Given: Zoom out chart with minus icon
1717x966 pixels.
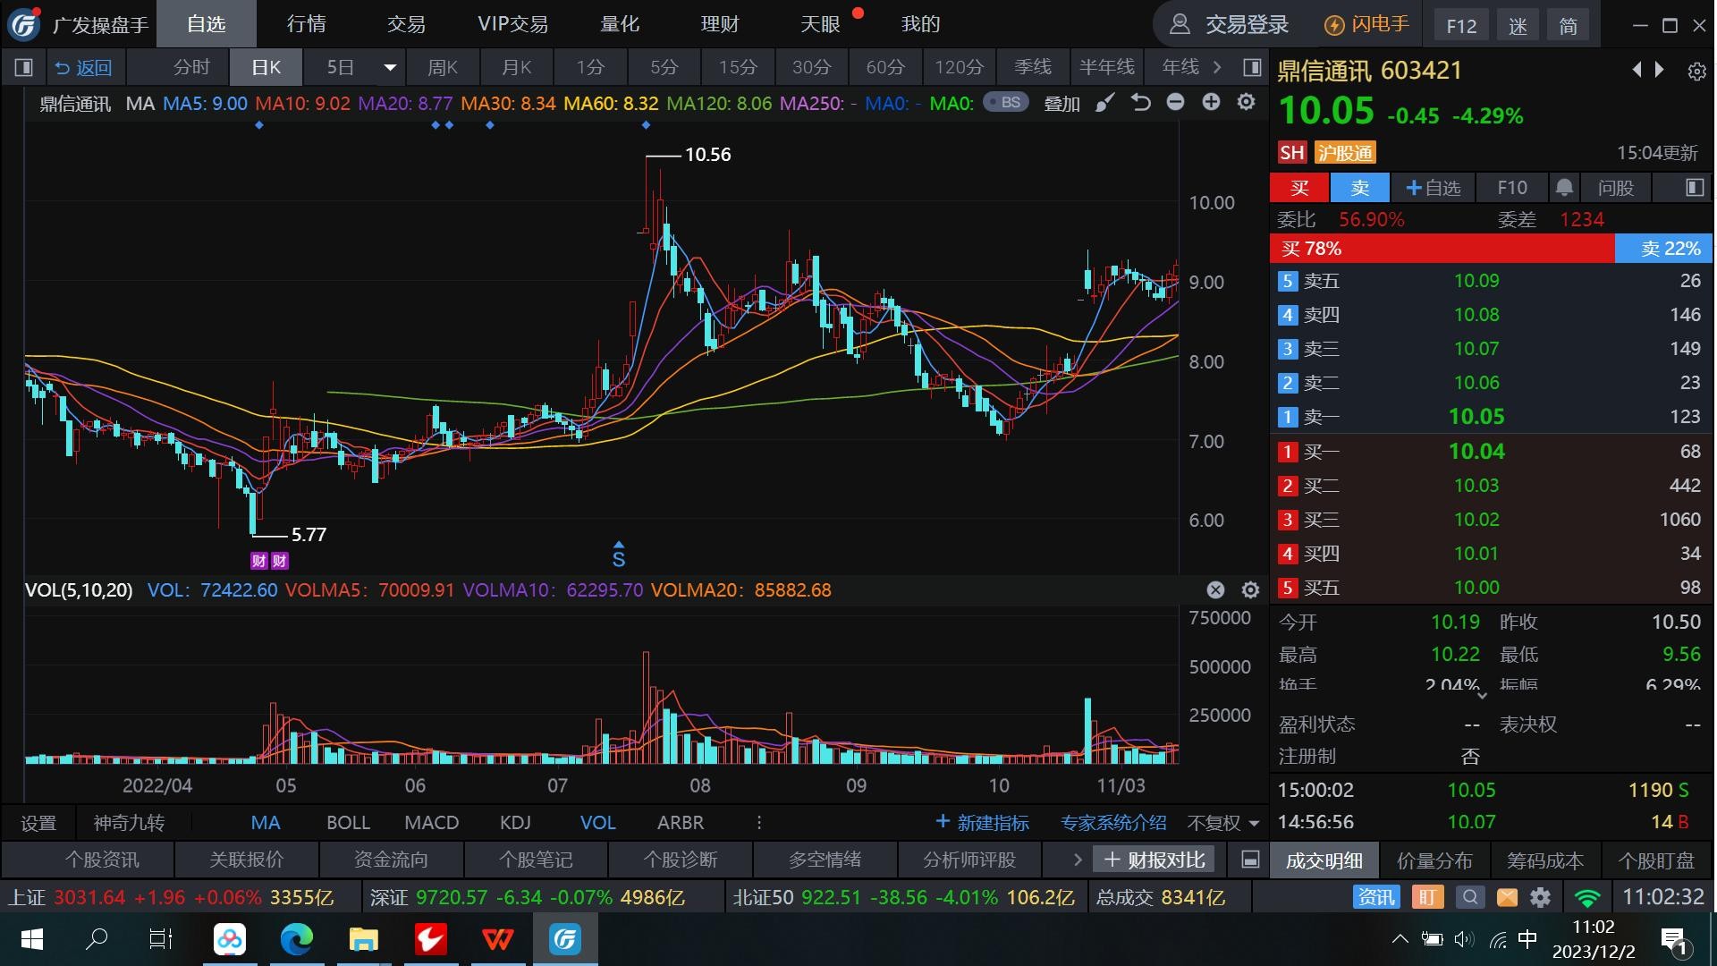Looking at the screenshot, I should tap(1175, 103).
